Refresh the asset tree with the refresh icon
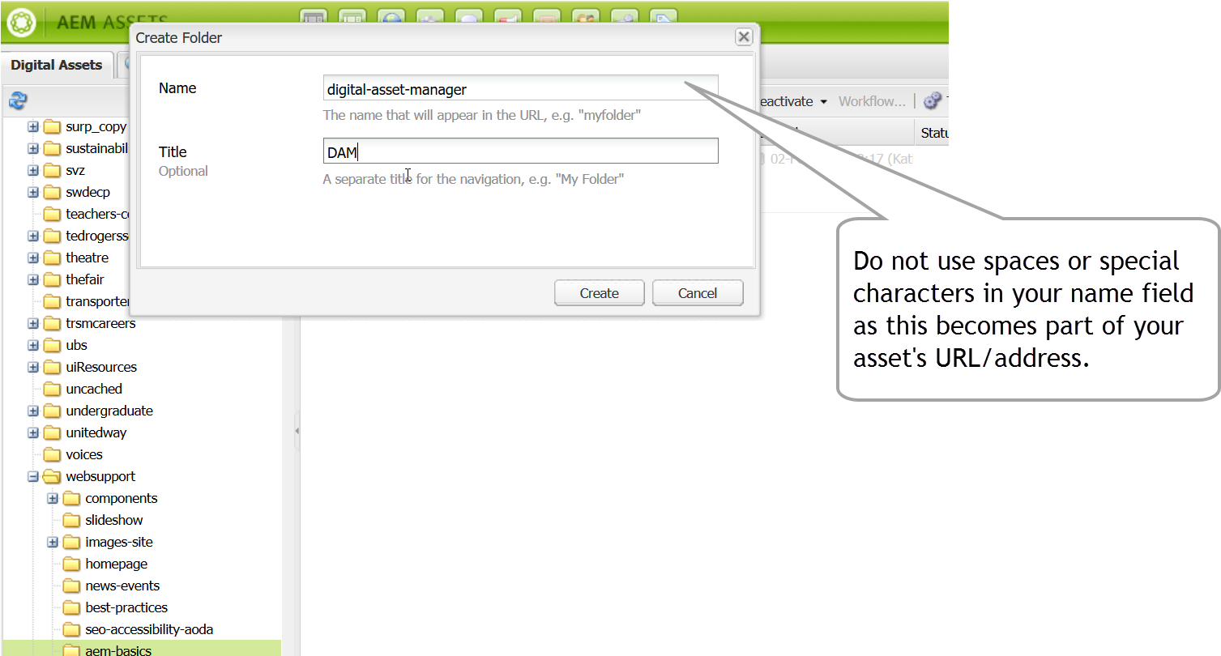This screenshot has width=1221, height=656. [18, 100]
